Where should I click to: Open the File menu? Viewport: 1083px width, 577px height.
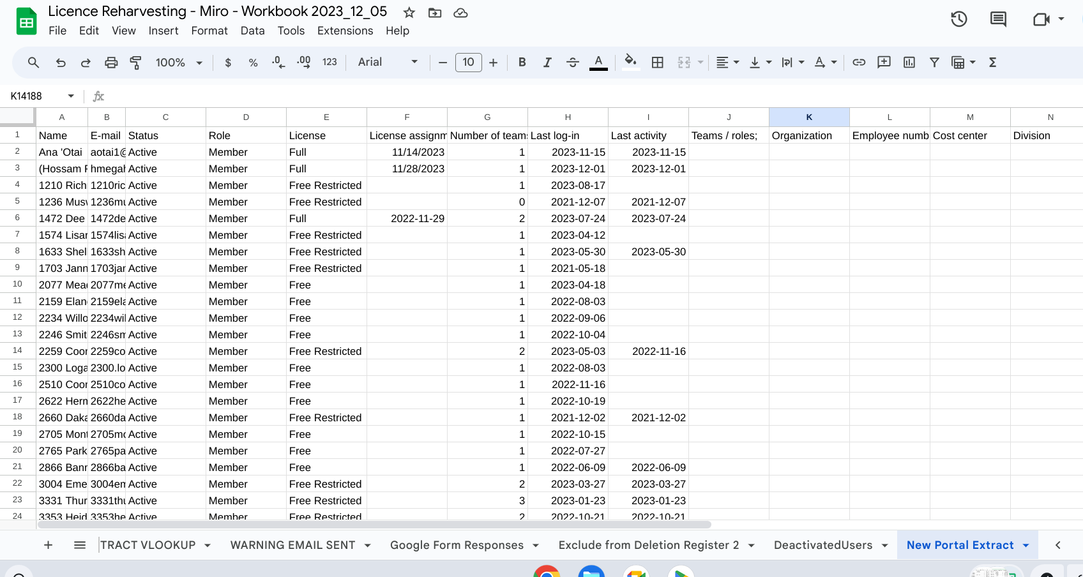(x=57, y=31)
